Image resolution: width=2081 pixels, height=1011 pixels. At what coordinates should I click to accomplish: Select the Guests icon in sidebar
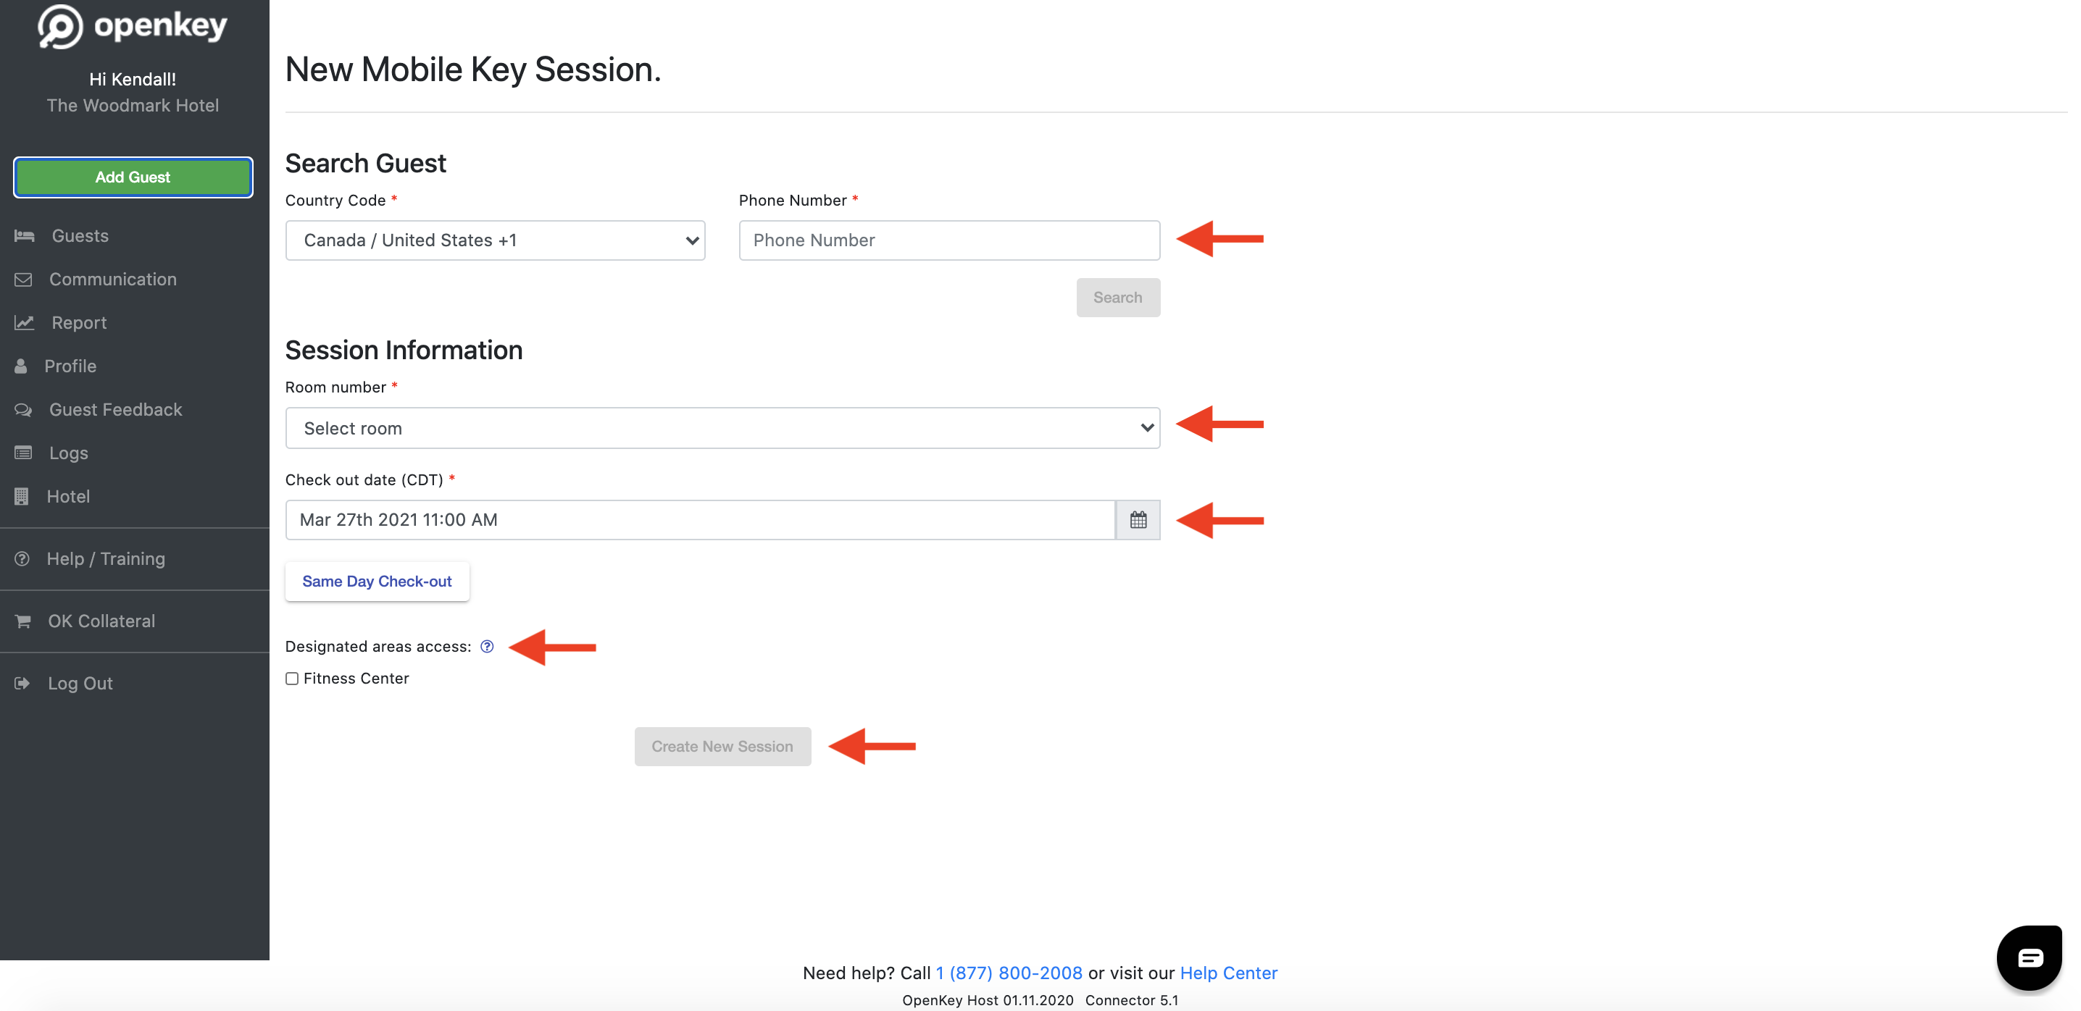click(24, 235)
